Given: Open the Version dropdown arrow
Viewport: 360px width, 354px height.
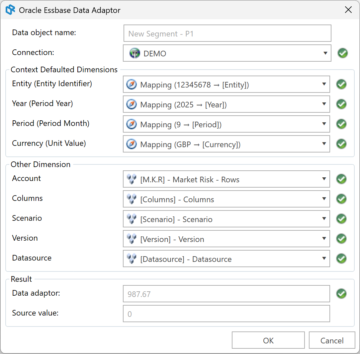Looking at the screenshot, I should pyautogui.click(x=324, y=239).
